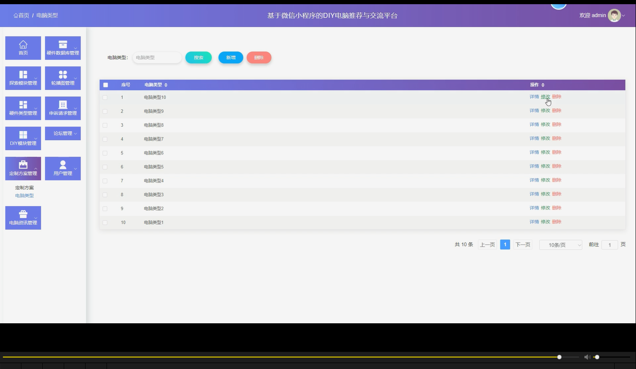Click the volume speaker icon

587,357
